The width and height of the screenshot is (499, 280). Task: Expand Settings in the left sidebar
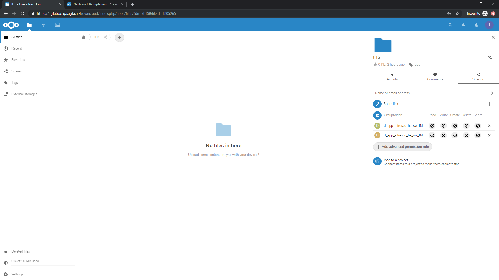coord(17,274)
